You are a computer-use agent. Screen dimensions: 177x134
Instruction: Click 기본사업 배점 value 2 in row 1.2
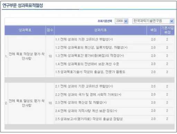pyautogui.click(x=167, y=48)
